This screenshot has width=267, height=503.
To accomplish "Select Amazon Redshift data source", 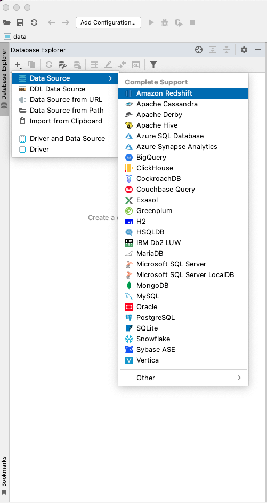I will click(x=183, y=93).
